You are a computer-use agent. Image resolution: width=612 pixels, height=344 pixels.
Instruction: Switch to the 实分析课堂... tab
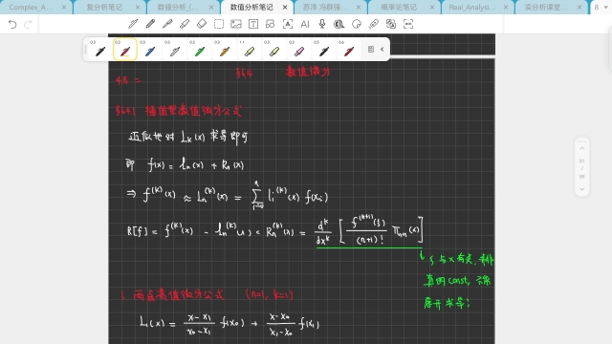[x=546, y=8]
